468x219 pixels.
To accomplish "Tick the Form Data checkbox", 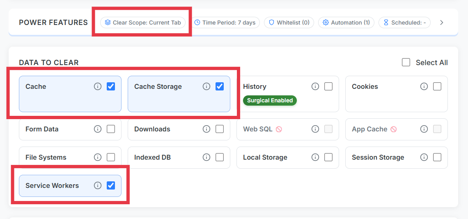I will [111, 129].
